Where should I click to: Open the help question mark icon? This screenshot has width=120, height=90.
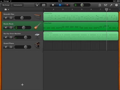116,5
